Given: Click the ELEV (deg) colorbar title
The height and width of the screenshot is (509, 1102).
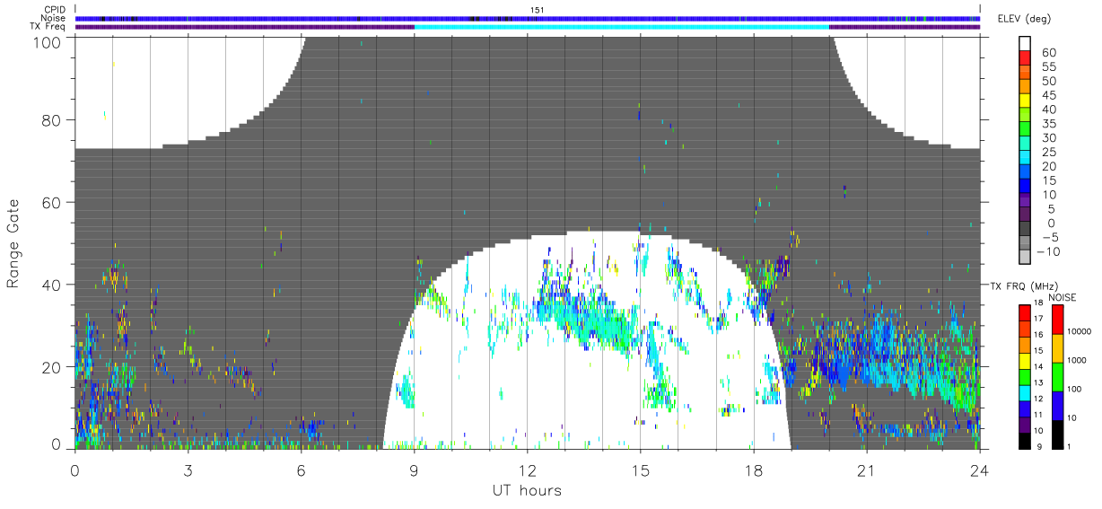Looking at the screenshot, I should [x=1025, y=18].
